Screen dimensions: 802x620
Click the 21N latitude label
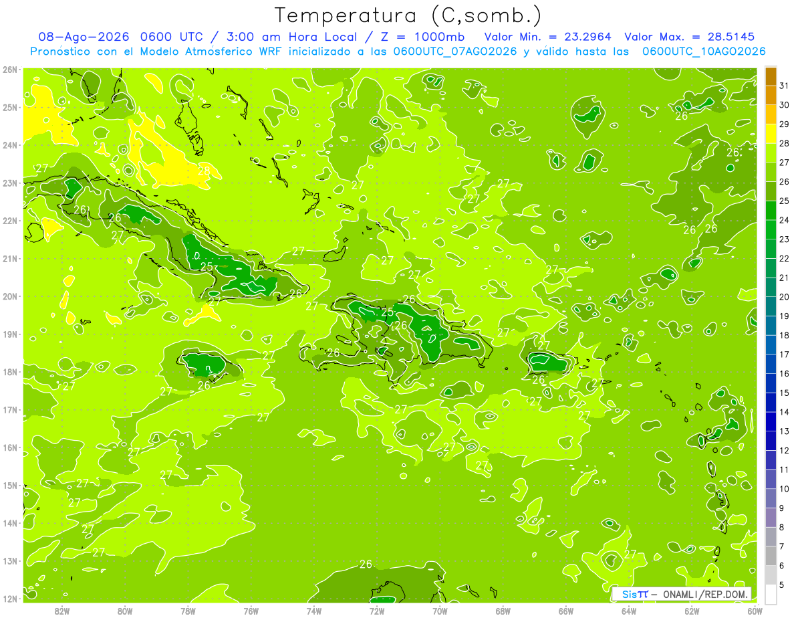pos(10,258)
